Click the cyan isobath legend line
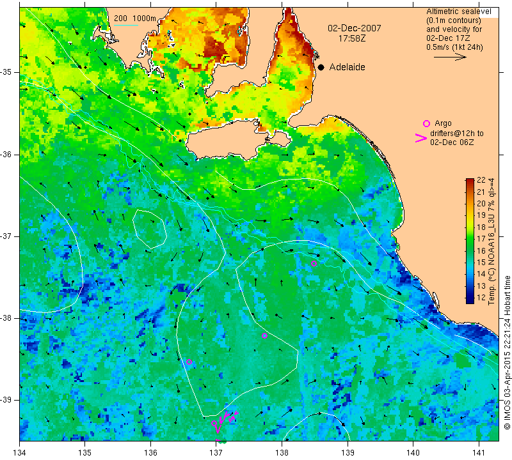 click(126, 26)
